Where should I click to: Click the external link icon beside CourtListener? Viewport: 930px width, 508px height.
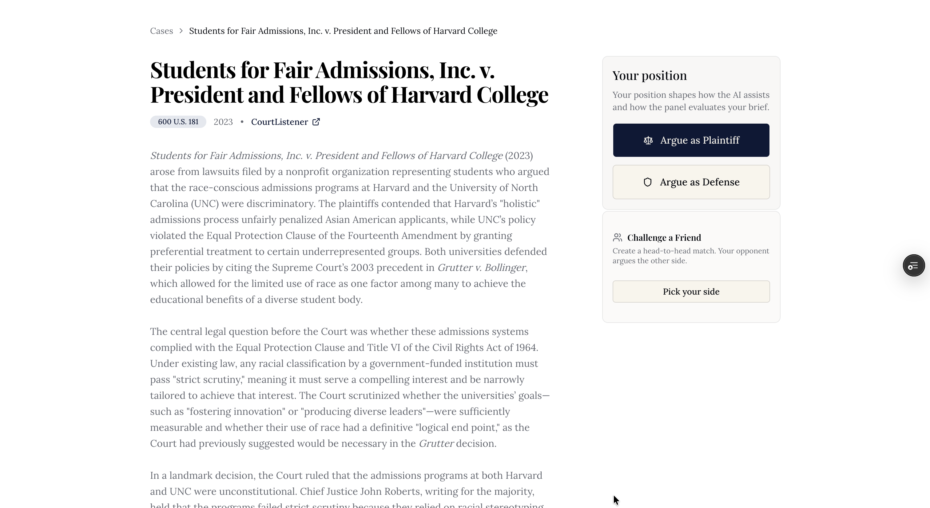[316, 122]
